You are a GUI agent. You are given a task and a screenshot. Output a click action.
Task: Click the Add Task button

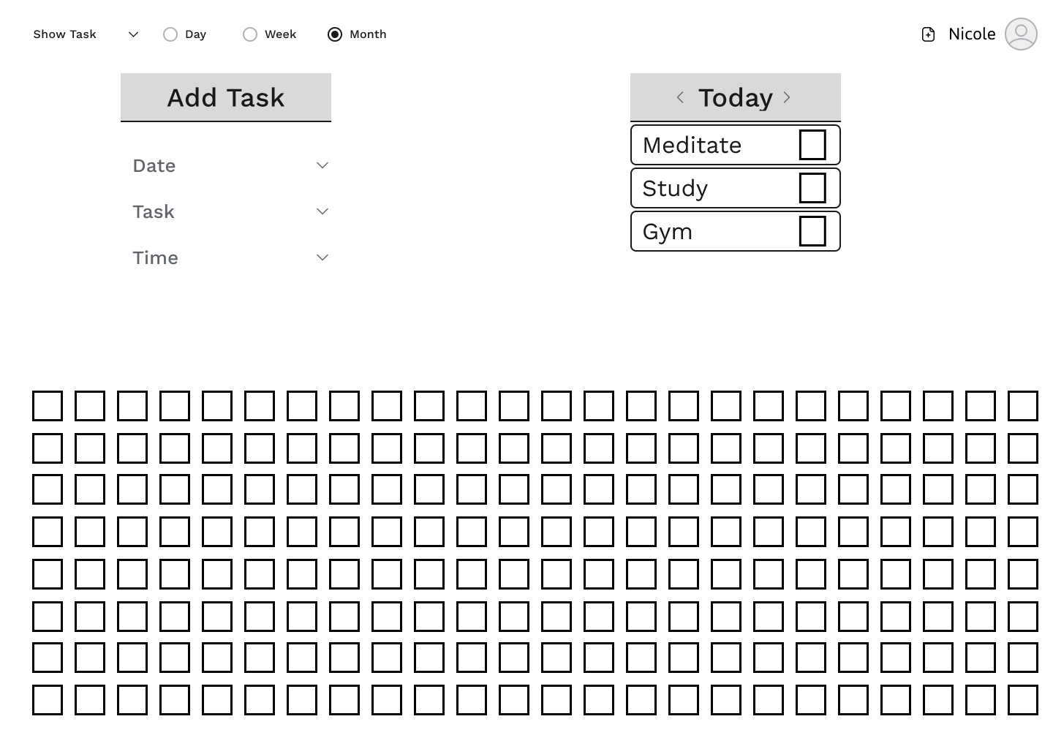pyautogui.click(x=225, y=97)
